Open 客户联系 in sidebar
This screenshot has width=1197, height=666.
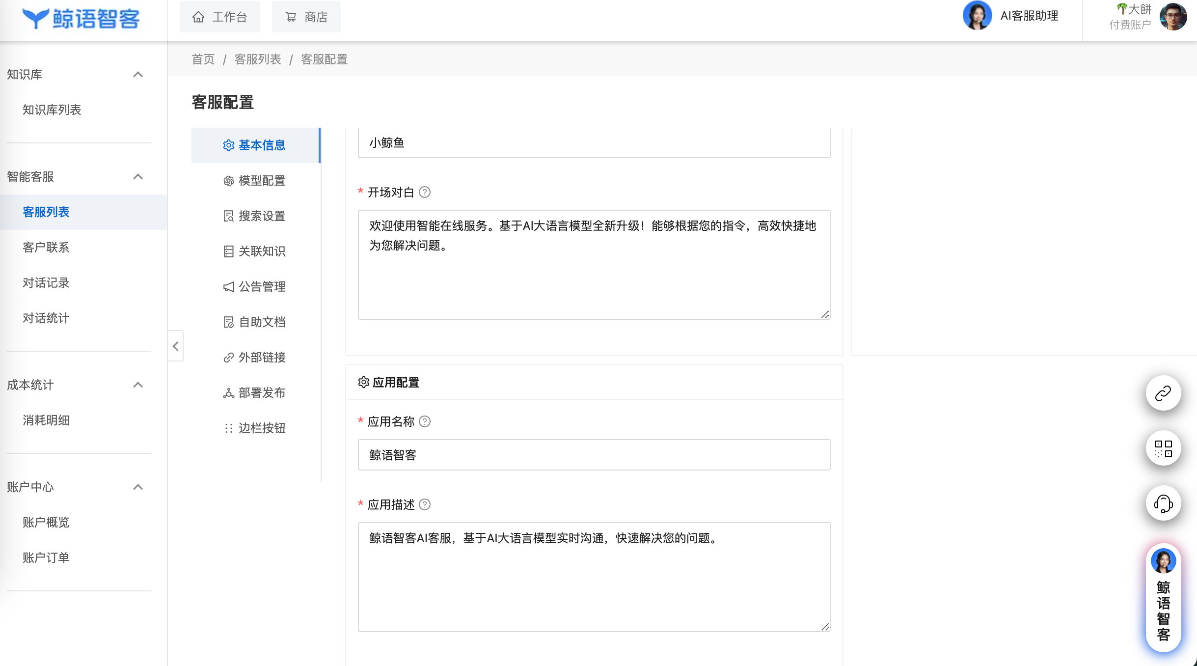(x=83, y=248)
